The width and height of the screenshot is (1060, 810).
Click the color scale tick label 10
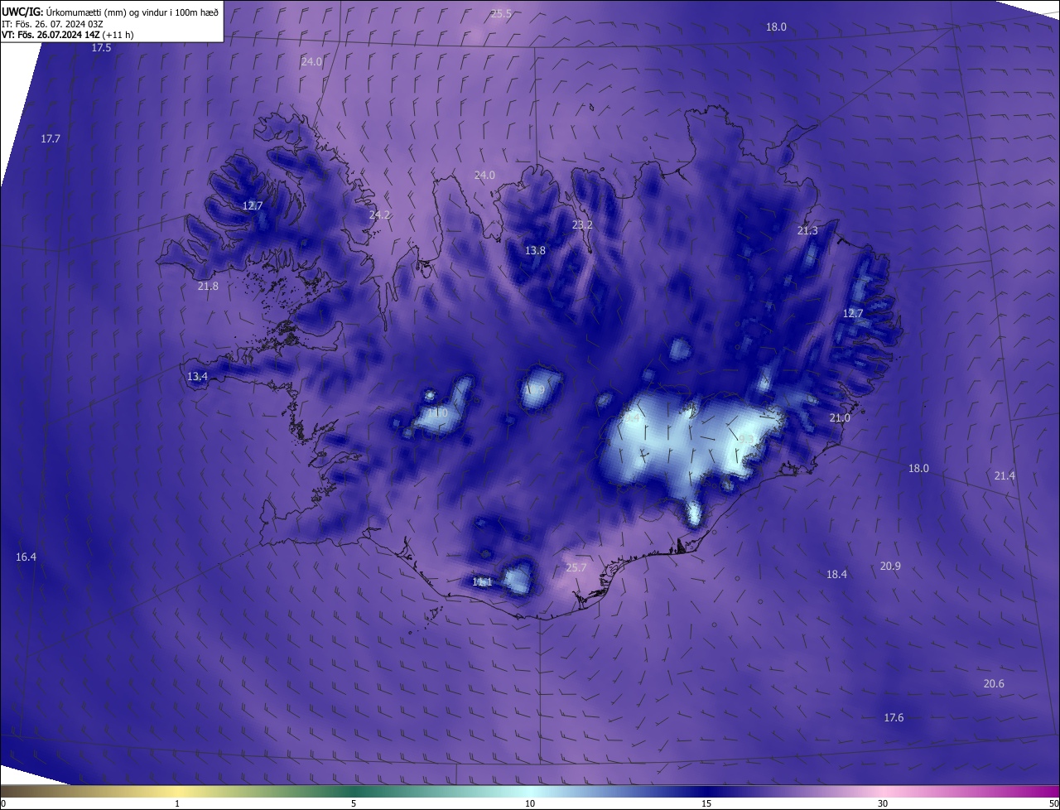(530, 803)
